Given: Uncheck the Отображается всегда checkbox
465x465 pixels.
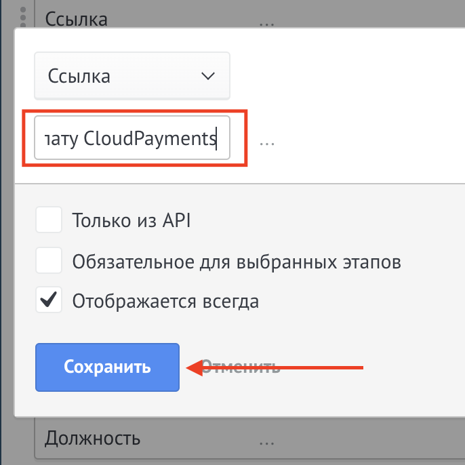Looking at the screenshot, I should [49, 300].
